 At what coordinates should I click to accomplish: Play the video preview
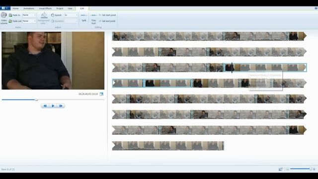click(53, 106)
